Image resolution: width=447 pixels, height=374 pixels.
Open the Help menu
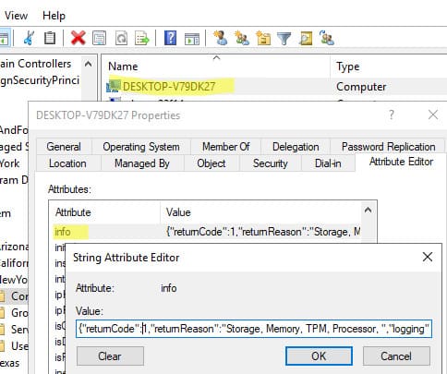tap(54, 16)
